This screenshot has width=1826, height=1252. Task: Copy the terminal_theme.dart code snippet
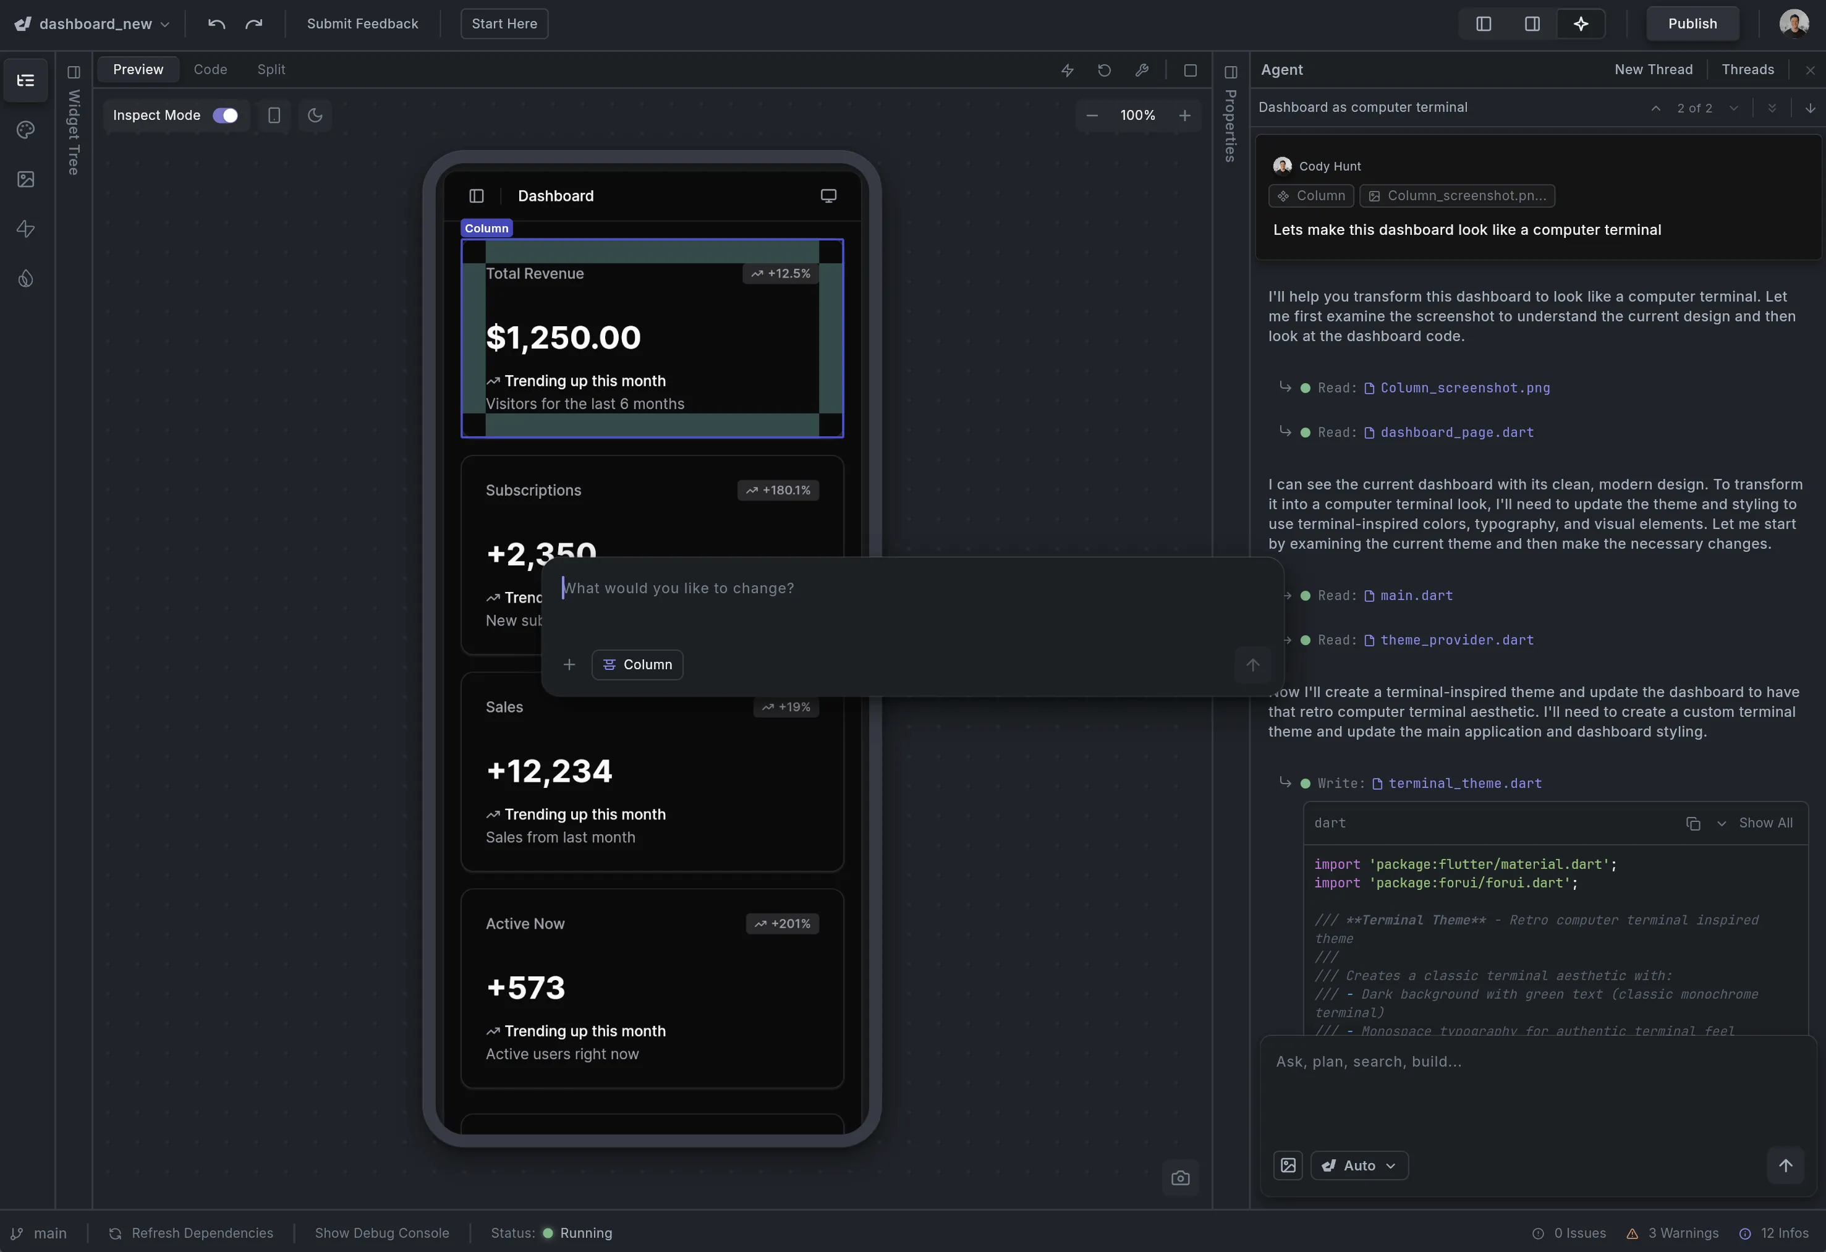[x=1693, y=823]
